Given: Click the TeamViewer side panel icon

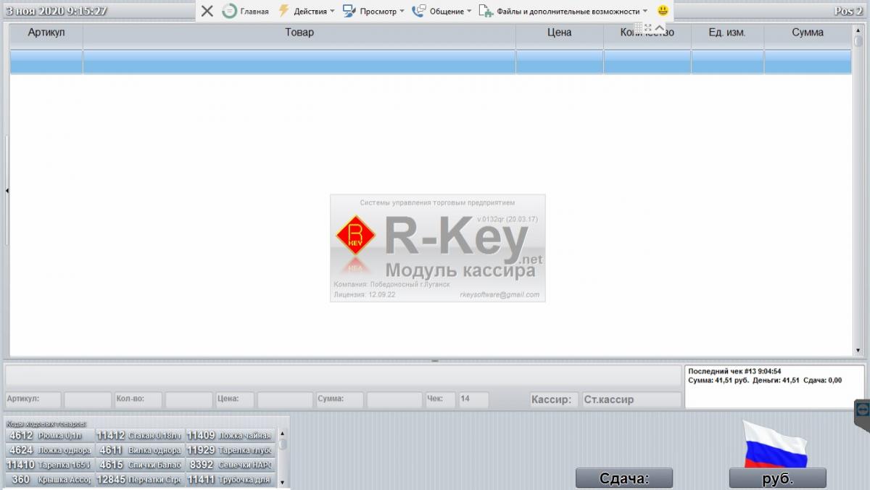Looking at the screenshot, I should 862,409.
